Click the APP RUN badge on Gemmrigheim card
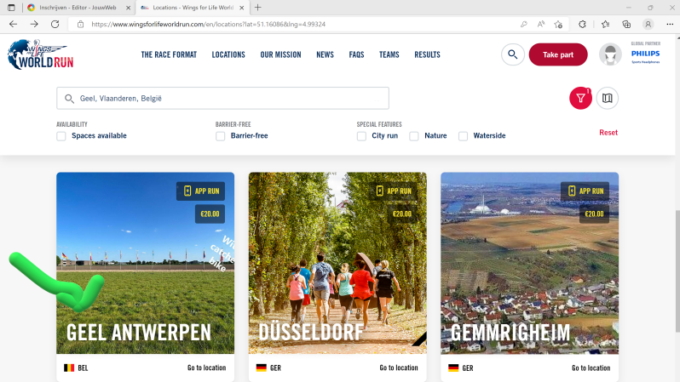The image size is (680, 382). [x=585, y=191]
